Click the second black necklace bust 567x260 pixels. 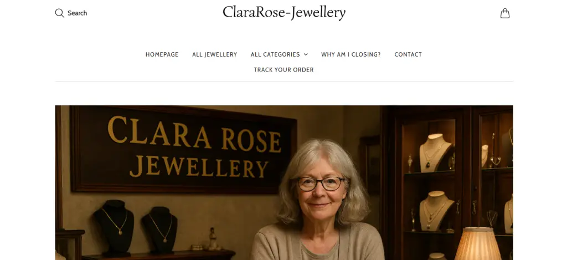(159, 229)
